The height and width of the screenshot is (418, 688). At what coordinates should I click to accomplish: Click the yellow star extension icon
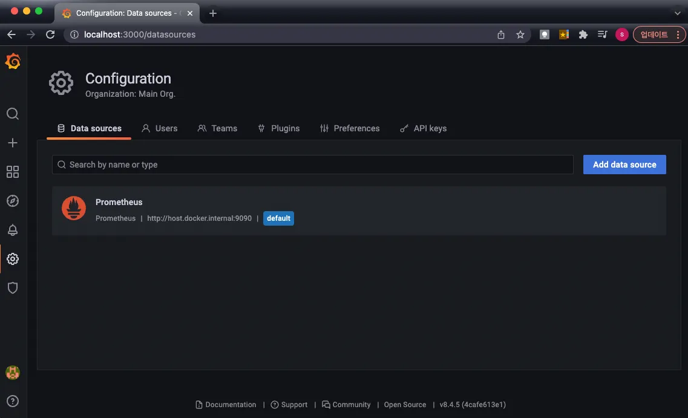pos(564,34)
